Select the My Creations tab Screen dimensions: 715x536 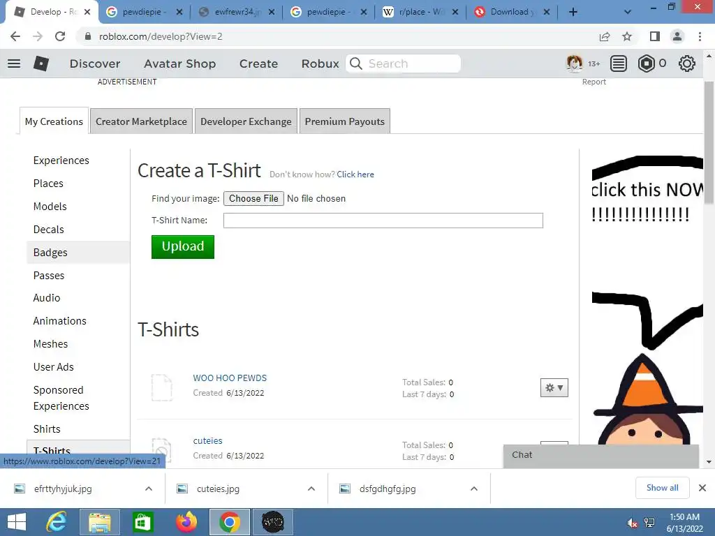54,121
